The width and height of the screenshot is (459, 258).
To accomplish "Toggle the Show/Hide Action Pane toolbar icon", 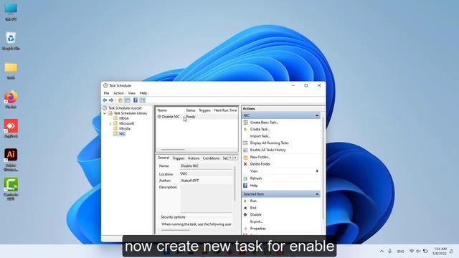I will click(143, 100).
